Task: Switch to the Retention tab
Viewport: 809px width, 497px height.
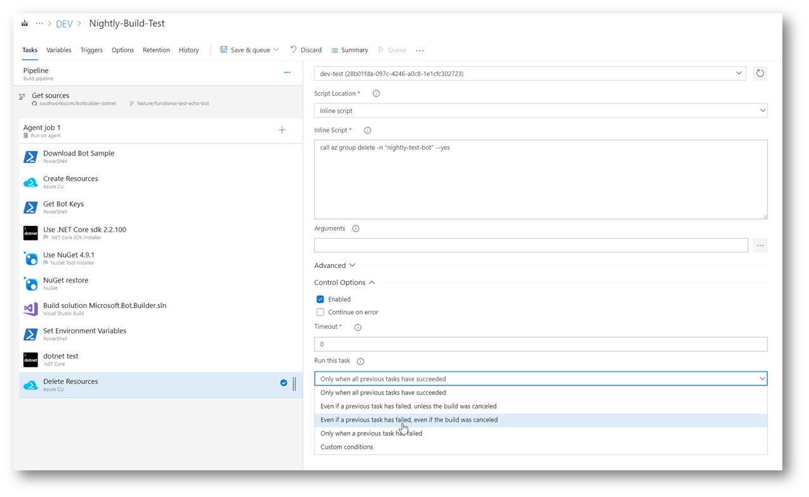Action: tap(156, 50)
